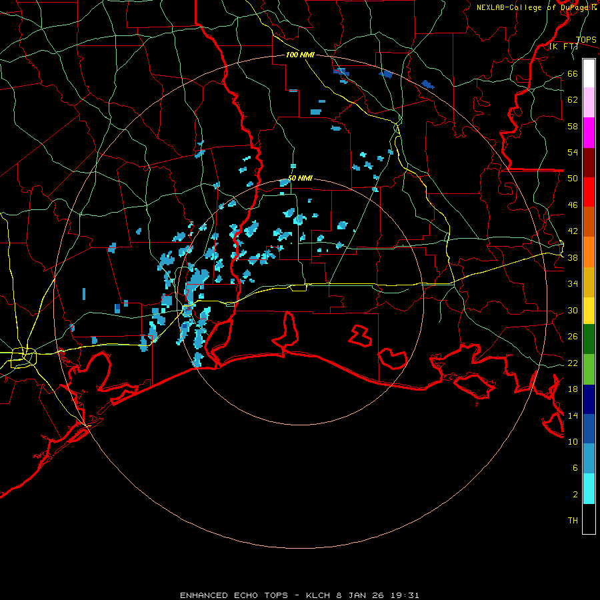Click the 34 value on the legend
Viewport: 600px width, 600px height.
573,284
